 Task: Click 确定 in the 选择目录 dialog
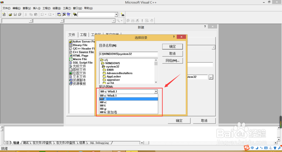(x=172, y=47)
